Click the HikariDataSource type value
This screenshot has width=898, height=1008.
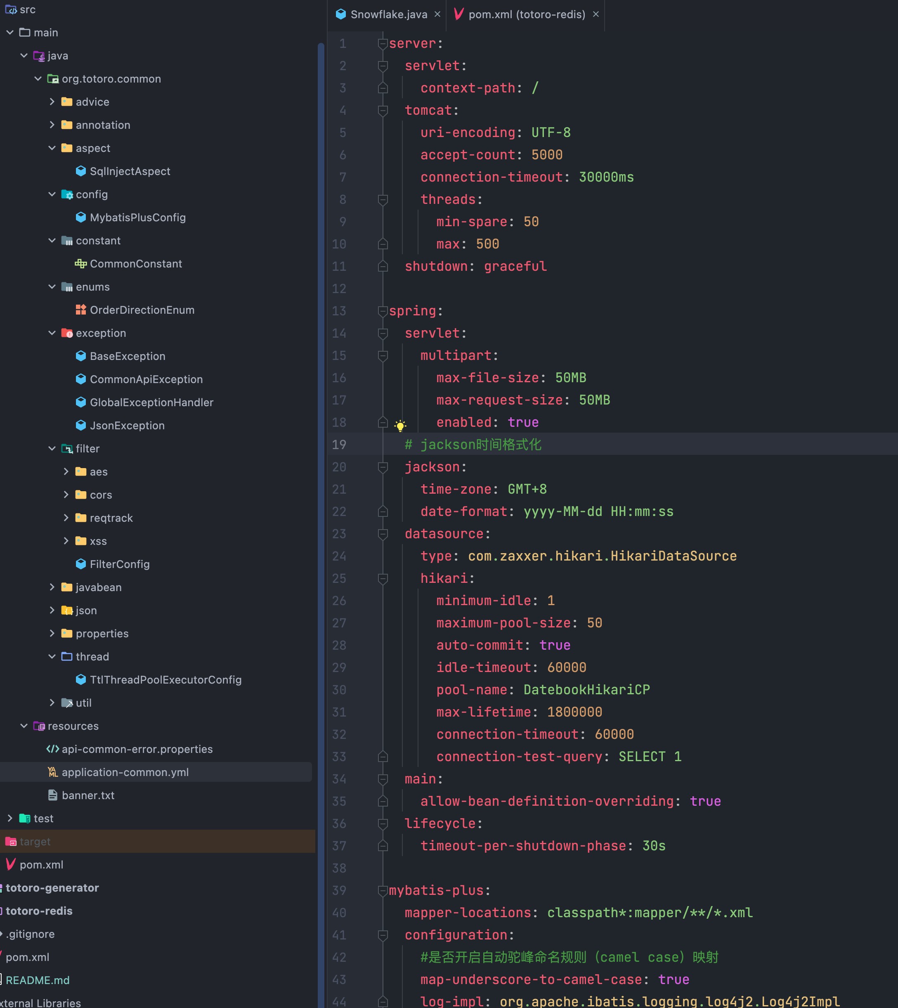click(602, 556)
